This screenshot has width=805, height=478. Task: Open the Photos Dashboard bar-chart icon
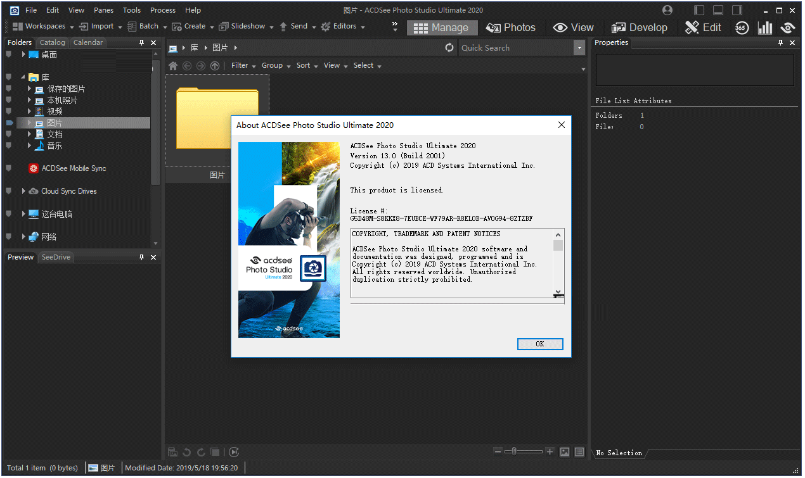click(x=764, y=27)
